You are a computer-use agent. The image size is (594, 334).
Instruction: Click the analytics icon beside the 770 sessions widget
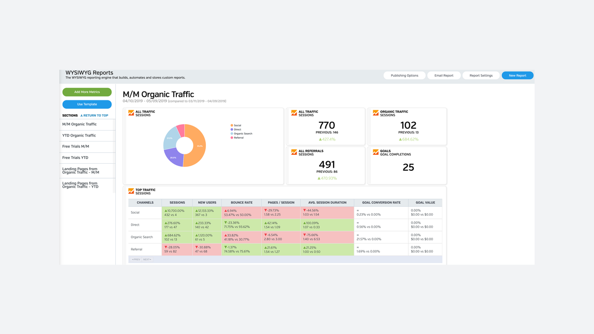pos(294,113)
